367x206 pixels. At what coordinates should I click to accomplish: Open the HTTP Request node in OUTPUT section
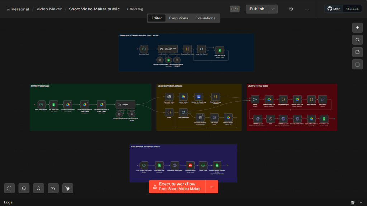[258, 119]
